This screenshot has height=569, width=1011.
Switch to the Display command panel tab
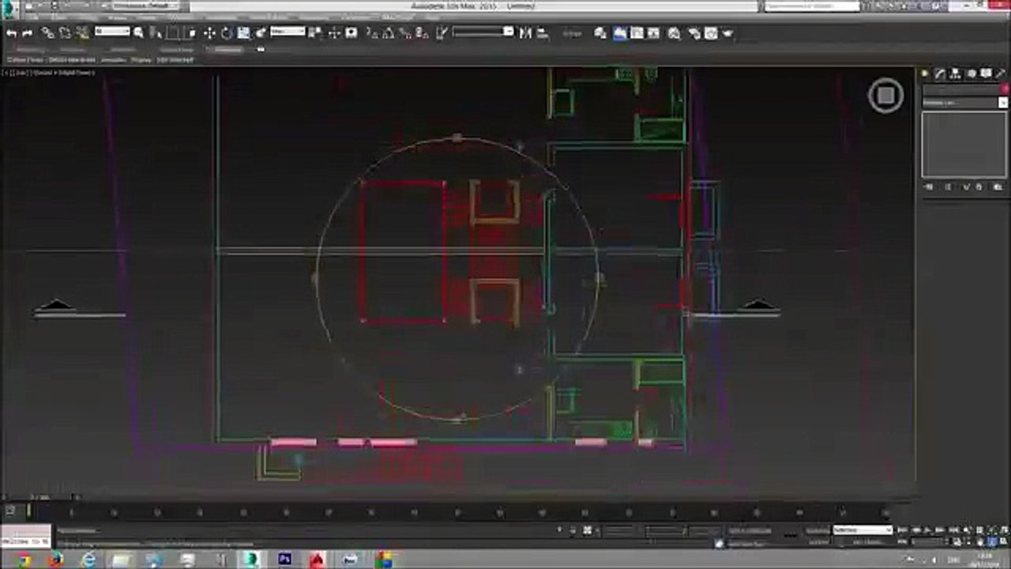987,73
